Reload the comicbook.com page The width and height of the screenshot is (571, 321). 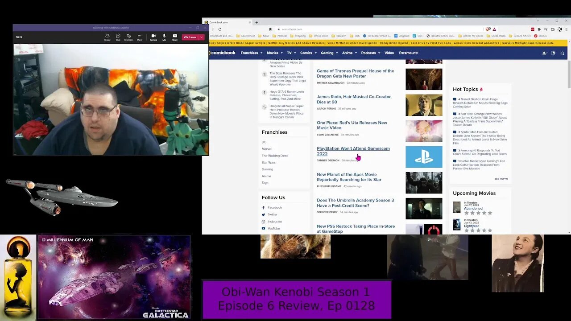tap(220, 29)
